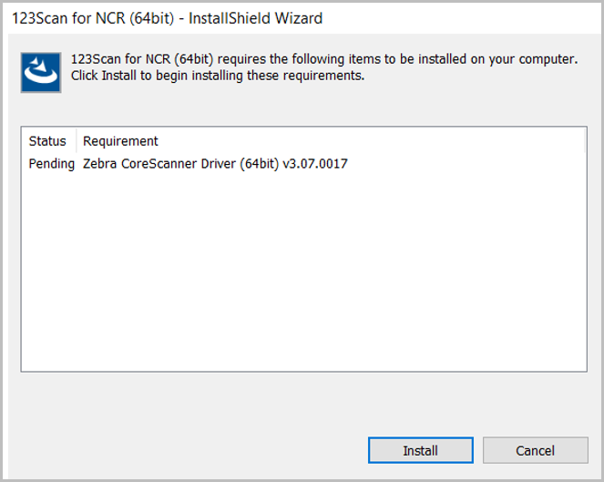Select the Status column header

[47, 141]
